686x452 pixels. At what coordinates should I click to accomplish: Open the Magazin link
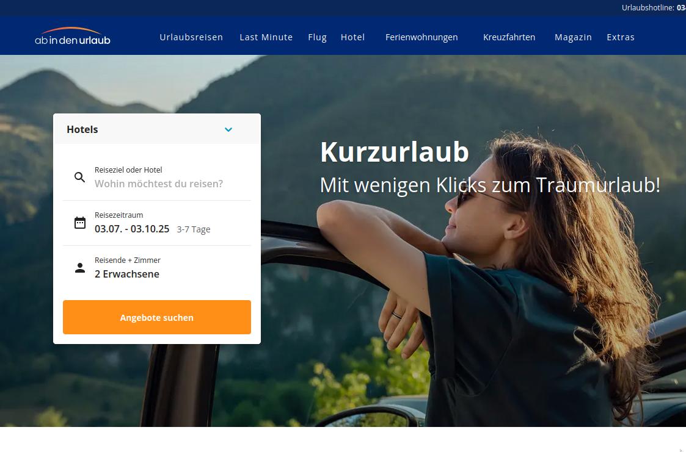tap(573, 38)
